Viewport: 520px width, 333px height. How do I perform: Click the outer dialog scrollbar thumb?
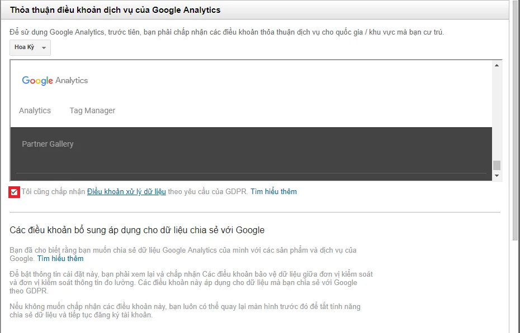(x=515, y=120)
